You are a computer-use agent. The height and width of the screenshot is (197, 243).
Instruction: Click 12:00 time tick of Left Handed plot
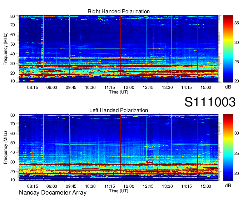[129, 186]
